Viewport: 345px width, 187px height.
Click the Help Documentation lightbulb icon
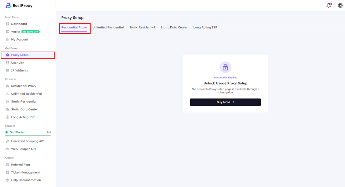[8, 180]
